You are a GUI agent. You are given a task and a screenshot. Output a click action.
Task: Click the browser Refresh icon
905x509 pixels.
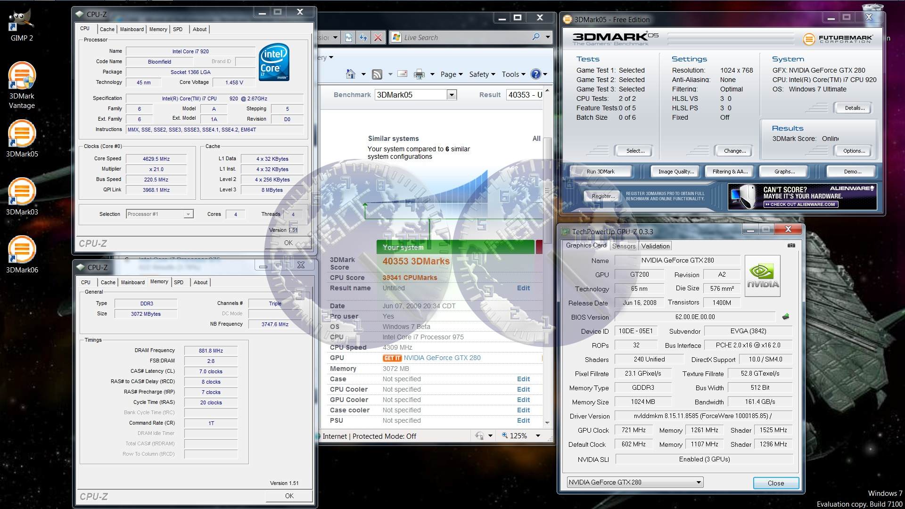(363, 38)
